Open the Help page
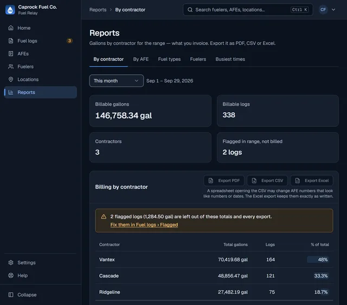The width and height of the screenshot is (347, 305). pyautogui.click(x=40, y=275)
